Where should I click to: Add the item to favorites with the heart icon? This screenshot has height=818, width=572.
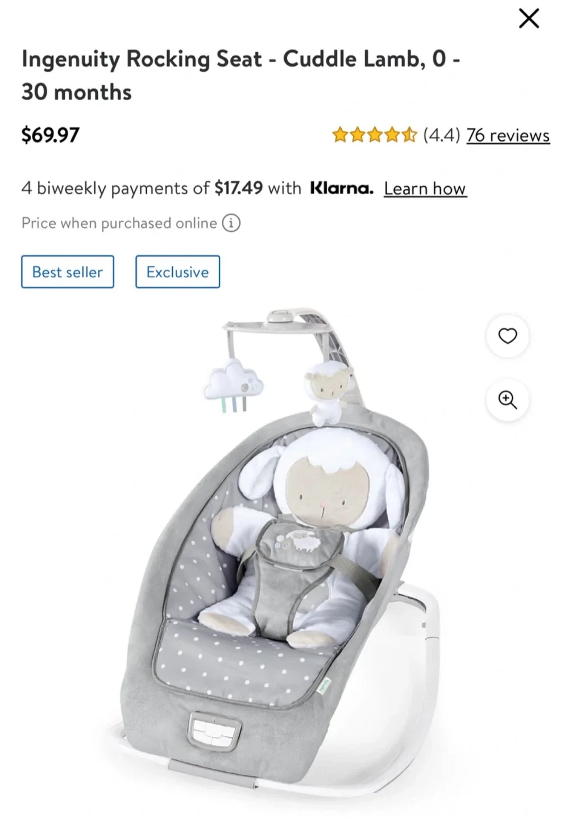point(508,336)
